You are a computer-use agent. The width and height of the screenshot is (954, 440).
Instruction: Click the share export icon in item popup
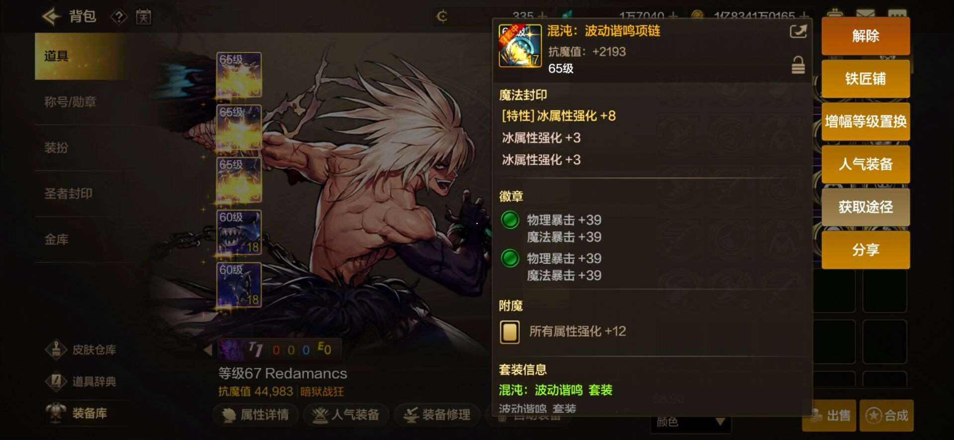(798, 32)
